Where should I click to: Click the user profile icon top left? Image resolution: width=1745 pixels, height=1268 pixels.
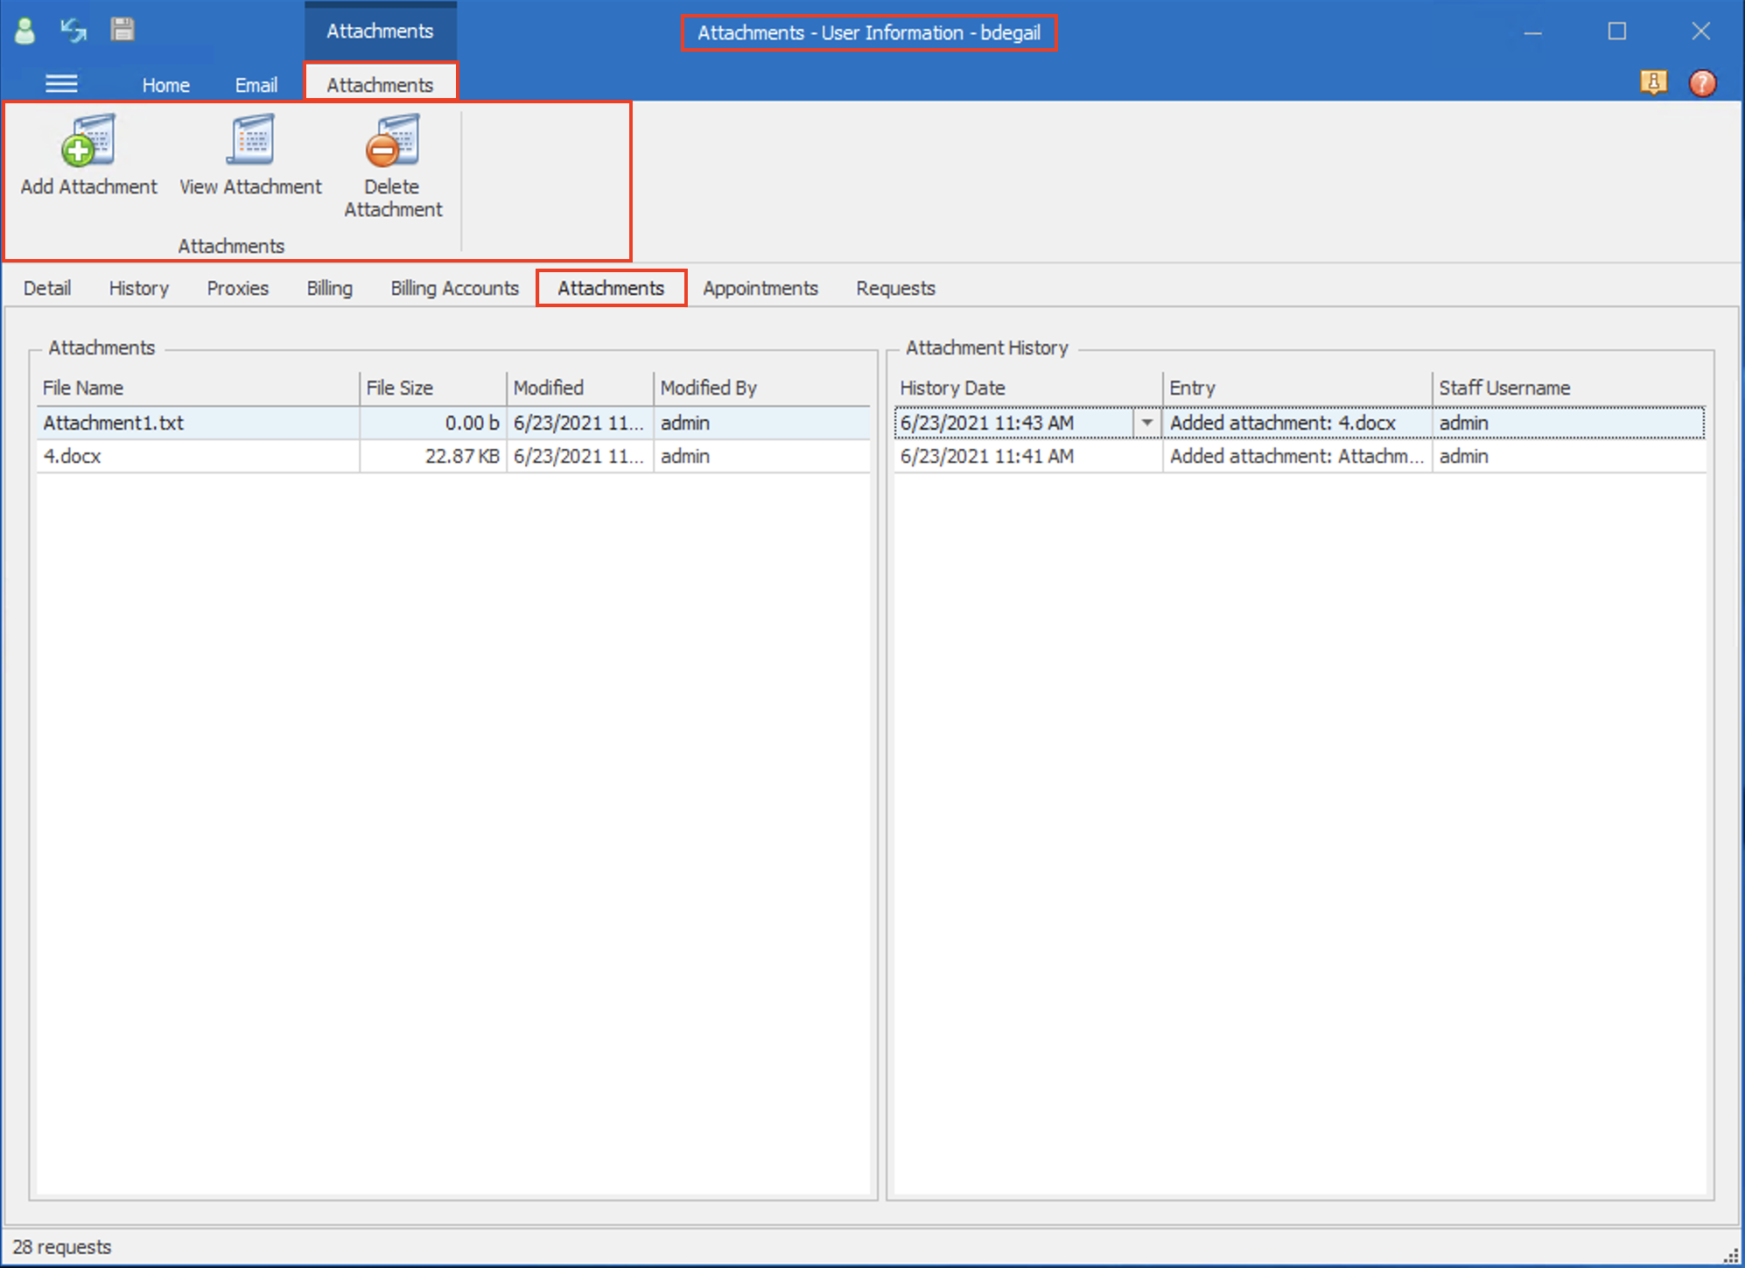[24, 29]
